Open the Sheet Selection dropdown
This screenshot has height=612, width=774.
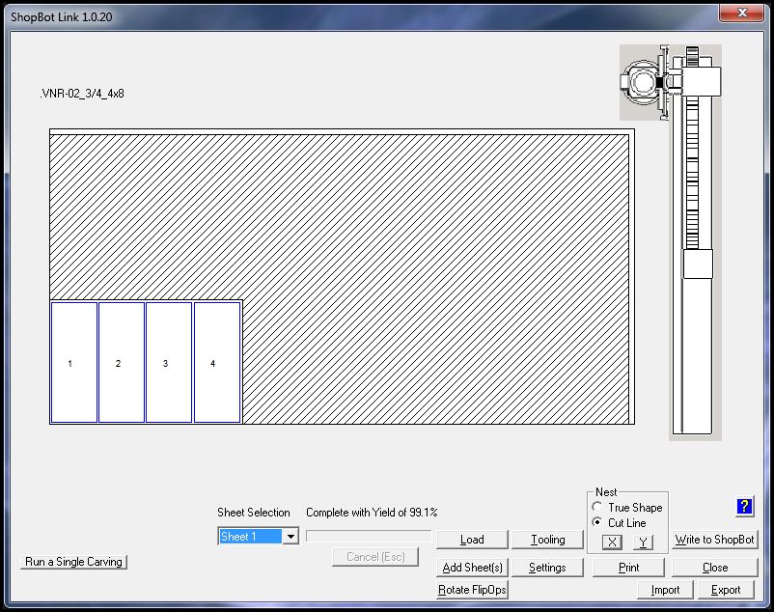(x=290, y=537)
